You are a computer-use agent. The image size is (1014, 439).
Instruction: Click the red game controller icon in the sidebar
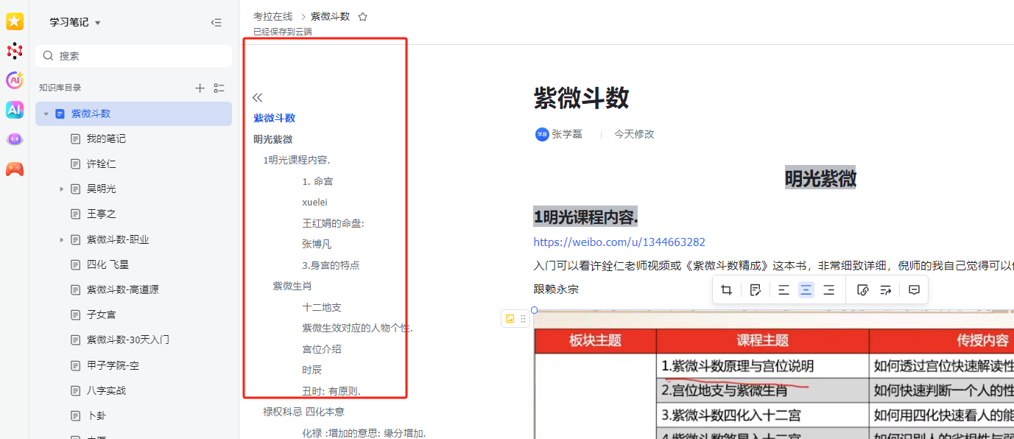click(x=15, y=169)
